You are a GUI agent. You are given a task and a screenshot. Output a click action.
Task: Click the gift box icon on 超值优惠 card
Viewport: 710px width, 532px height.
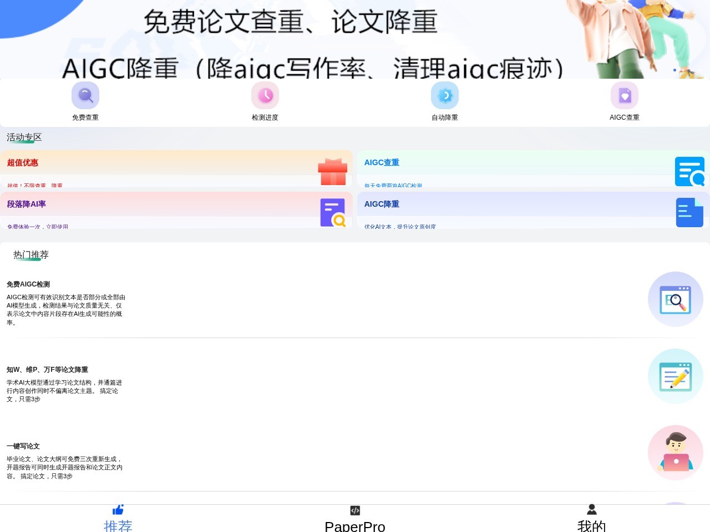[333, 171]
